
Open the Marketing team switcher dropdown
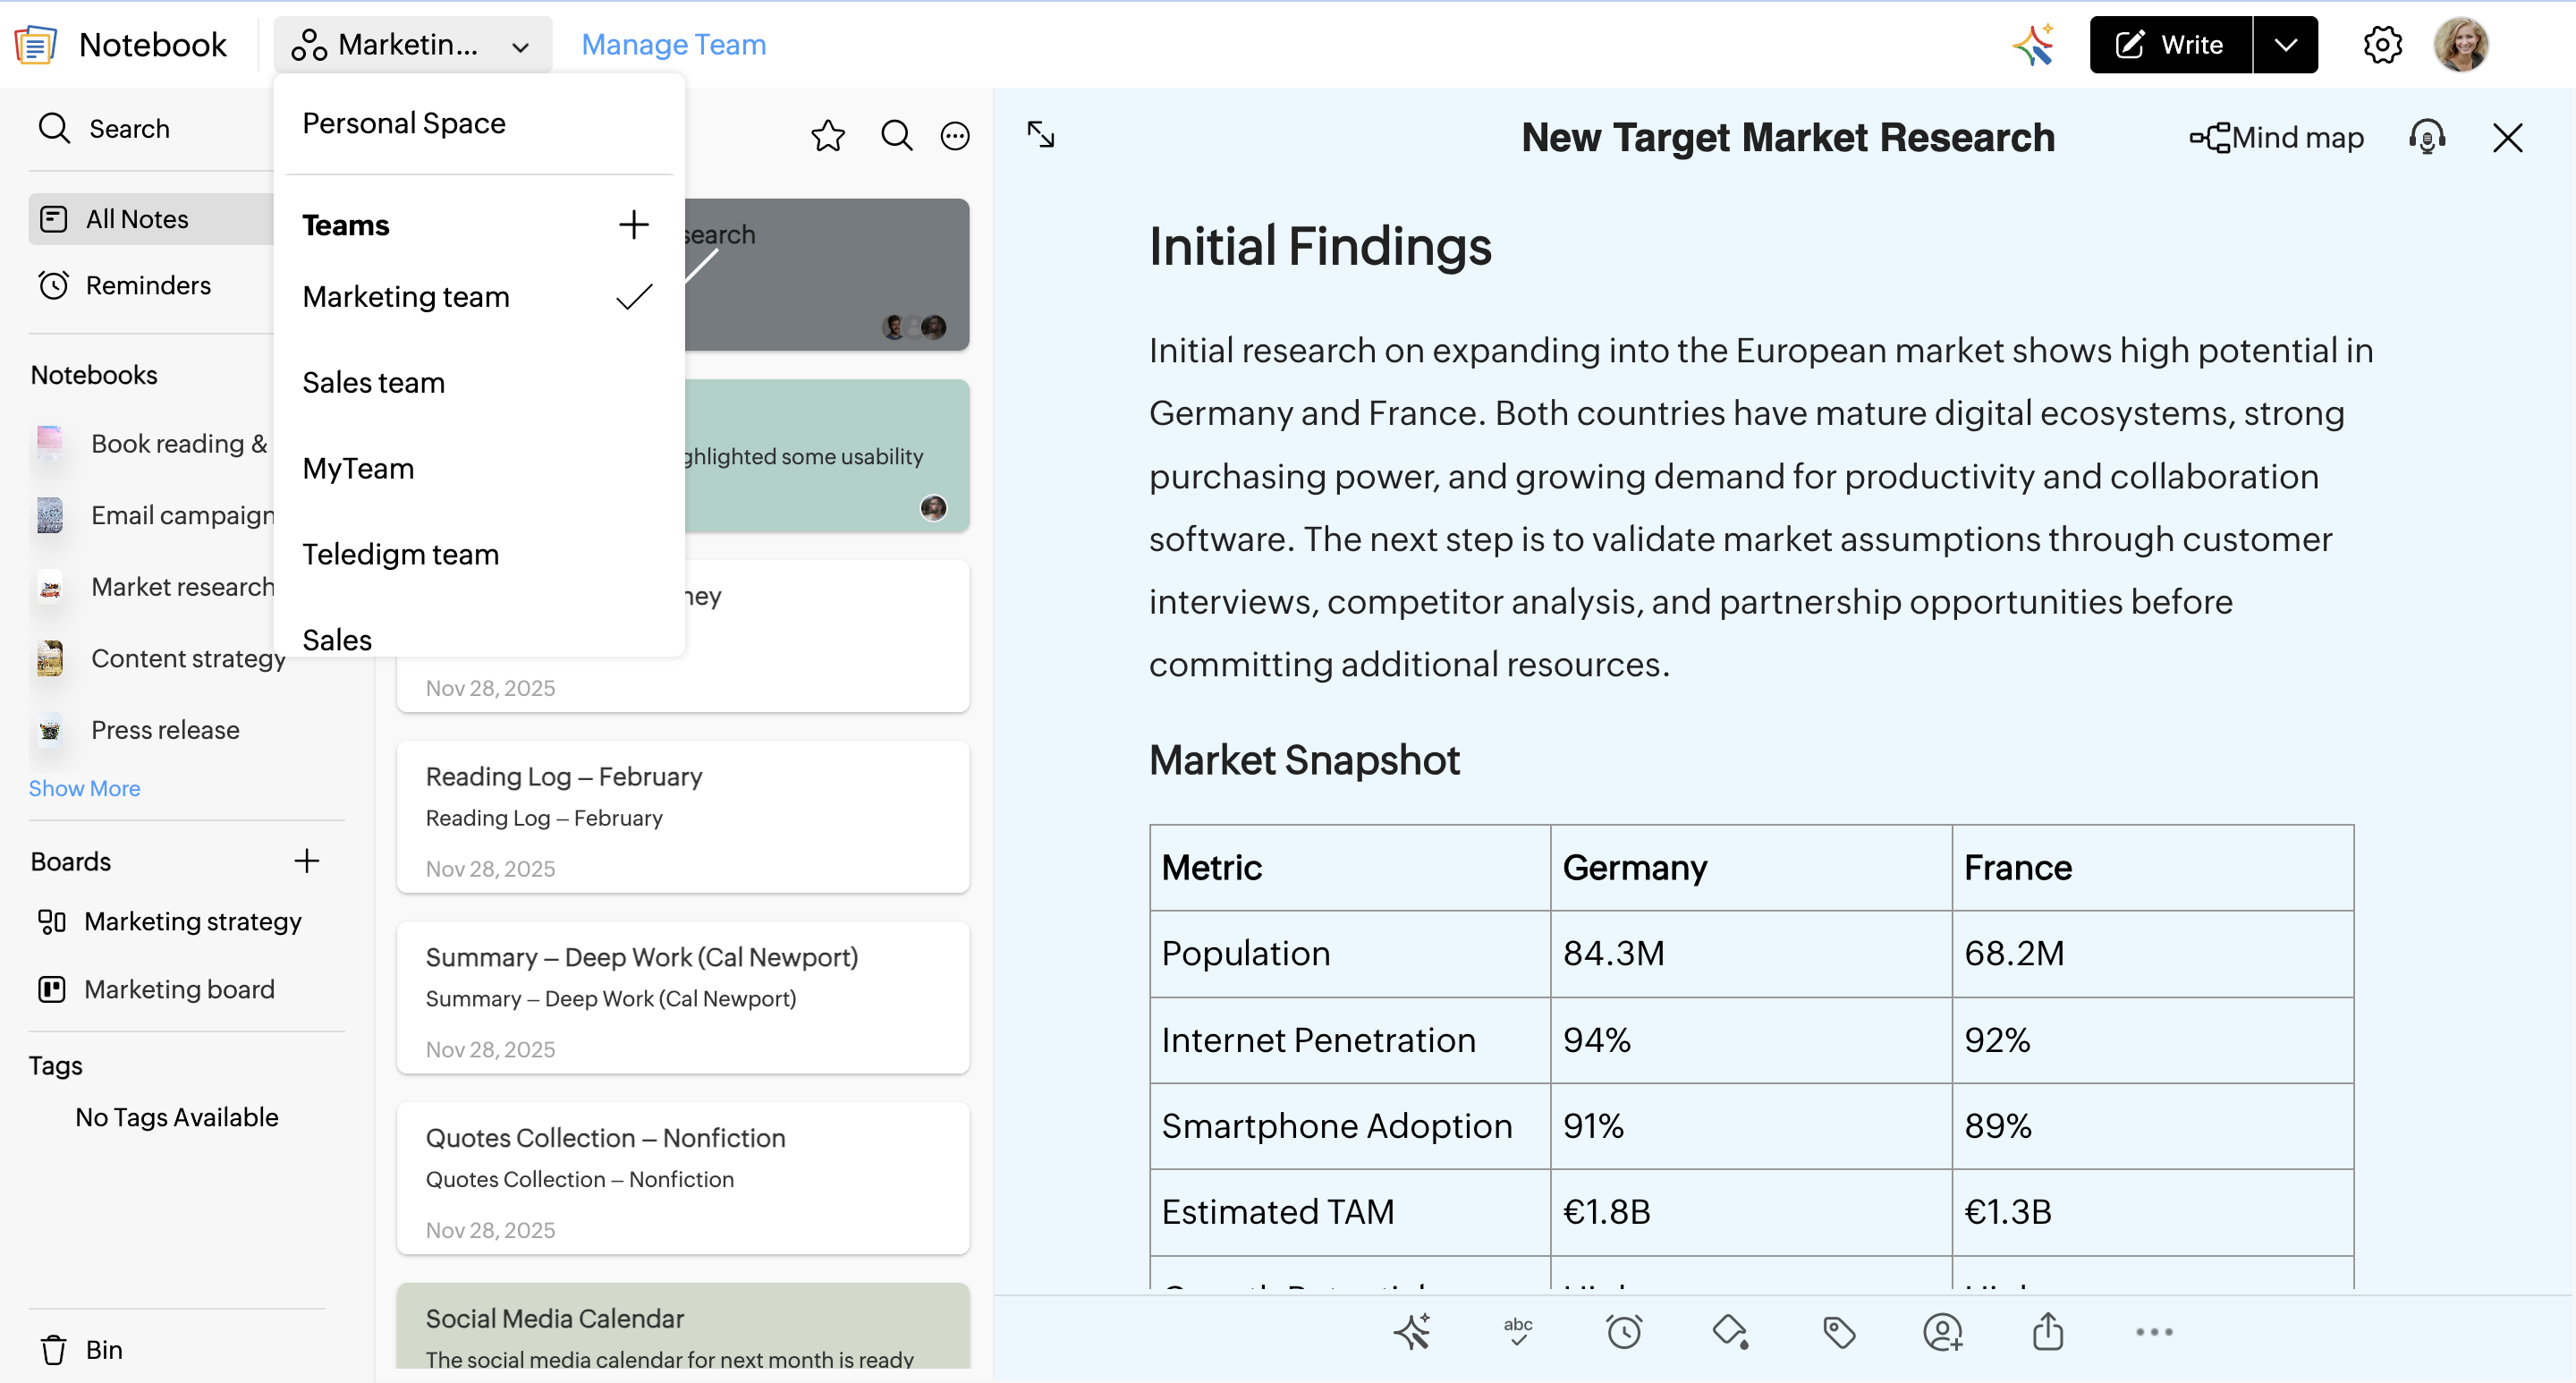pos(411,45)
